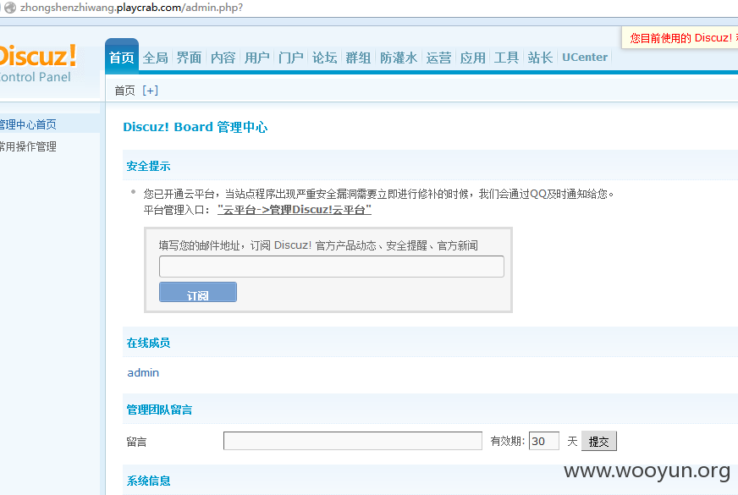The width and height of the screenshot is (738, 495).
Task: Open the 应用 tab
Action: [472, 58]
